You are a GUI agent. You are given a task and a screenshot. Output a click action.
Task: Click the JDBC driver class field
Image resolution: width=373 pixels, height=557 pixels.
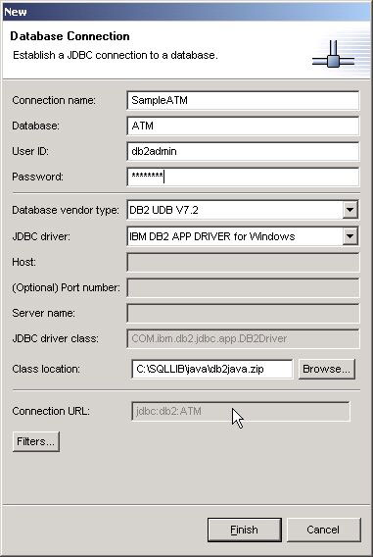[243, 338]
